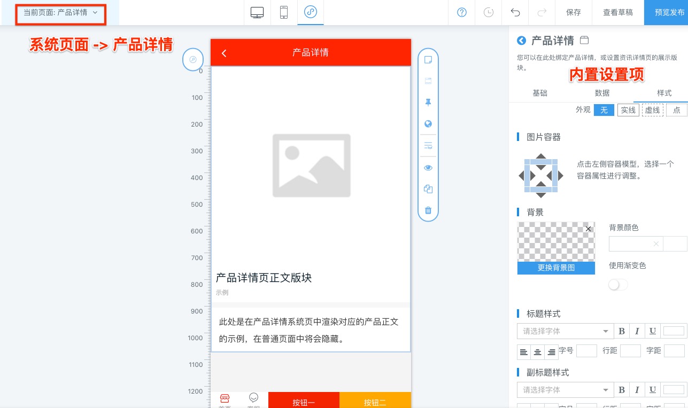Toggle italic in 副标题样式
The height and width of the screenshot is (408, 688).
click(x=637, y=390)
